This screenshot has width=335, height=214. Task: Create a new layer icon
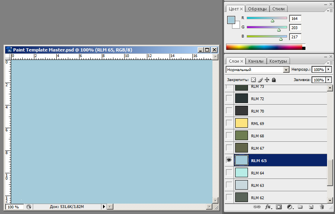point(311,207)
